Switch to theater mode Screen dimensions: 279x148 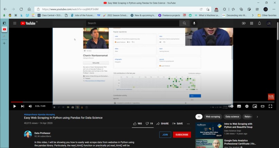coord(262,106)
